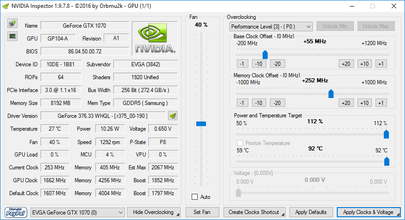Click the NVIDIA Inspector title bar app icon
405x220 pixels.
click(x=6, y=6)
